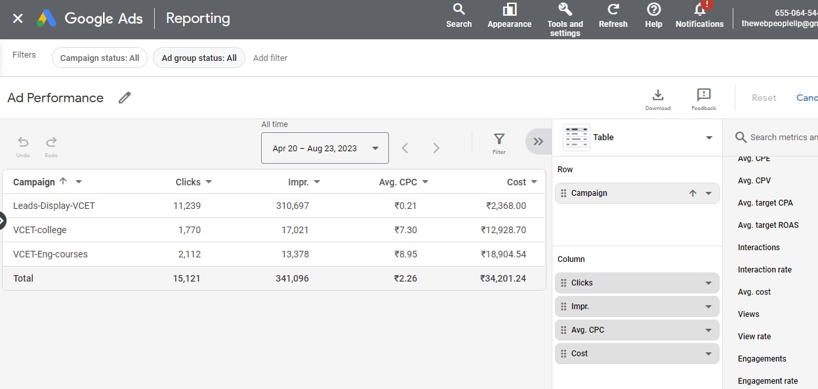This screenshot has height=389, width=818.
Task: Open Avg. CPC column header dropdown
Action: [425, 182]
